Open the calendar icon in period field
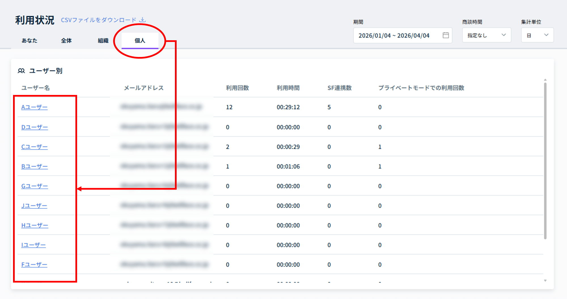Viewport: 567px width, 299px height. 446,35
